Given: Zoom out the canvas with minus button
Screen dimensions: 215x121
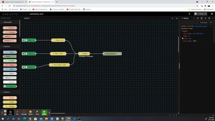Looking at the screenshot, I should [x=172, y=115].
